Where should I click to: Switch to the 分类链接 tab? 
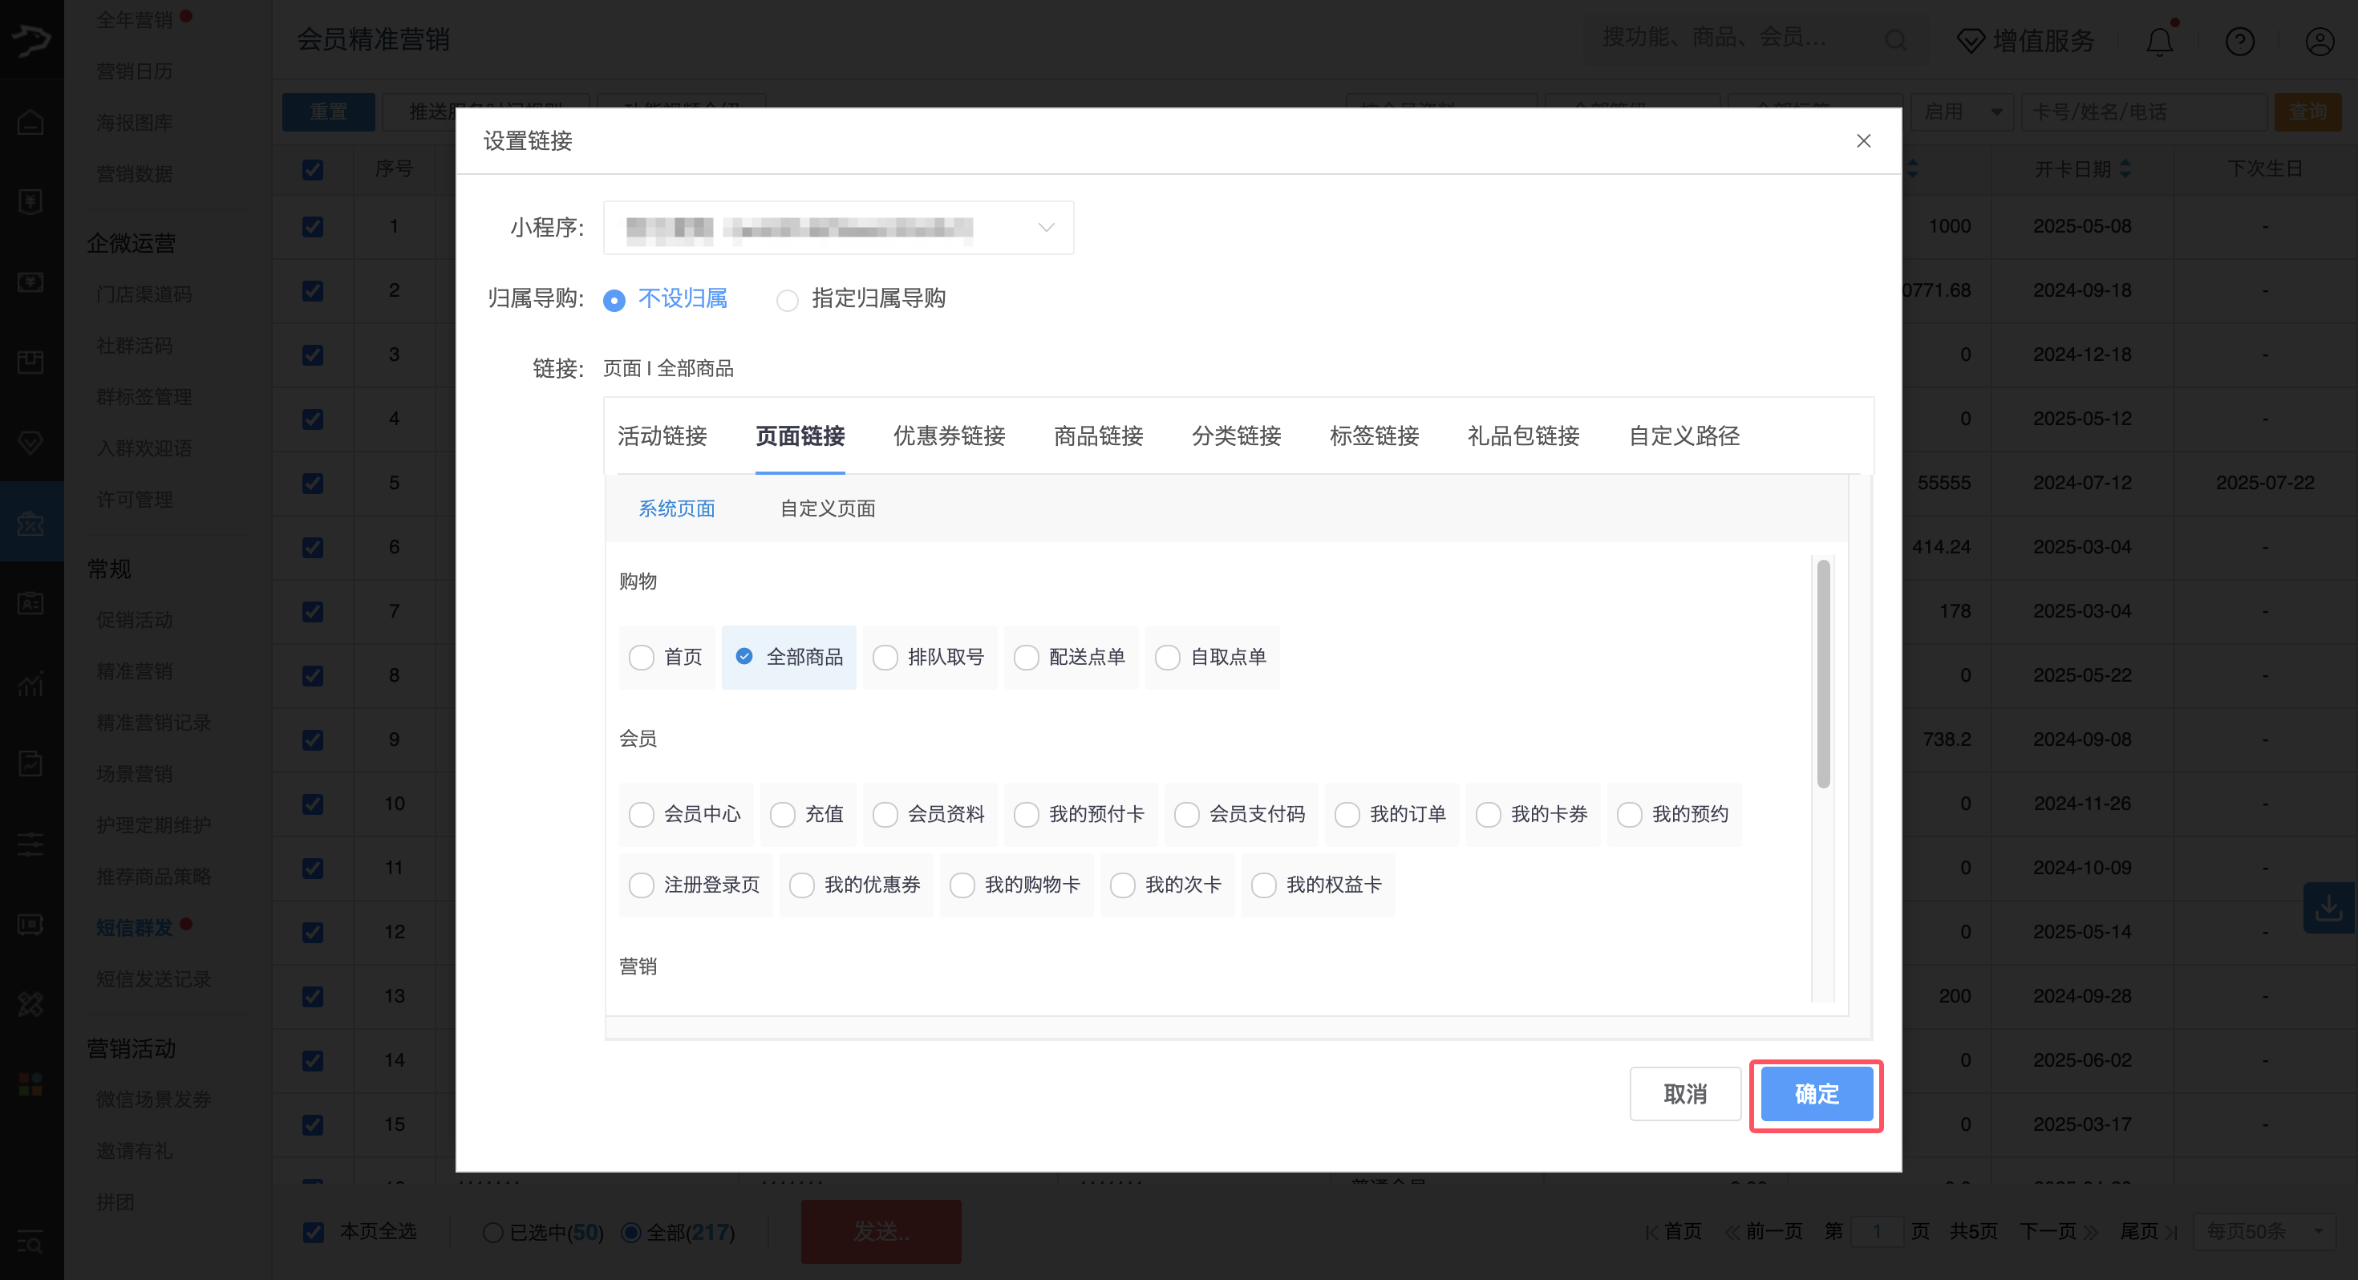1237,435
